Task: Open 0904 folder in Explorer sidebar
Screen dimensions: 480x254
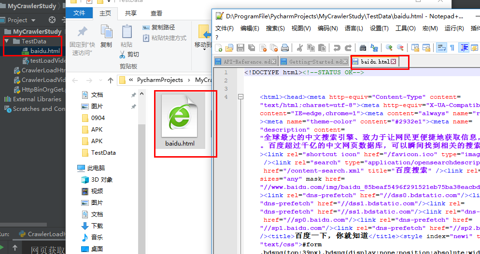Action: [x=98, y=118]
